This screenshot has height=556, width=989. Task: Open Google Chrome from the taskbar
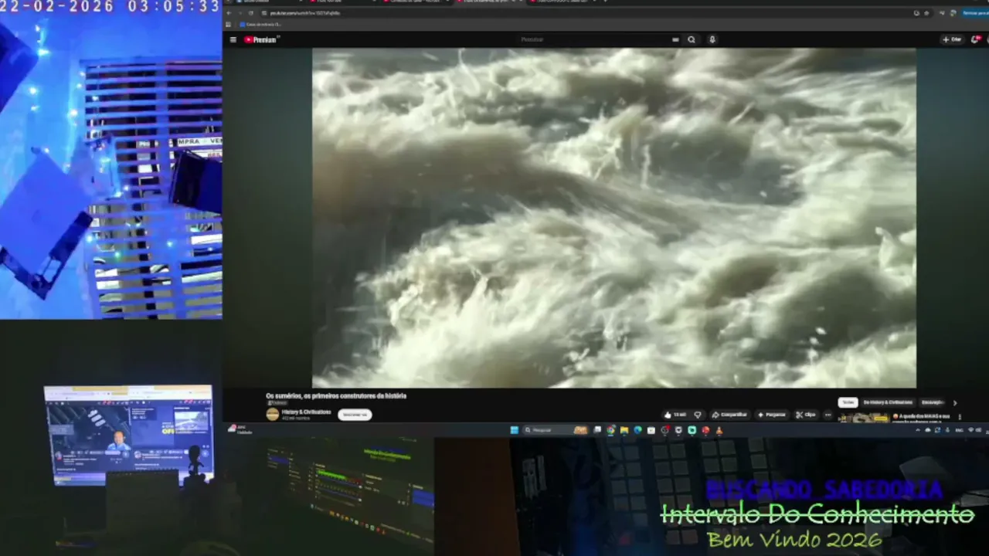pos(610,430)
